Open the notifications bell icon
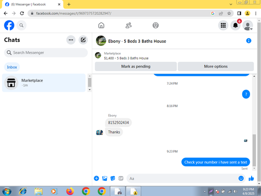 235,26
